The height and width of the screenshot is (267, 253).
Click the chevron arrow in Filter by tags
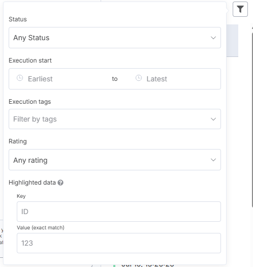point(213,119)
